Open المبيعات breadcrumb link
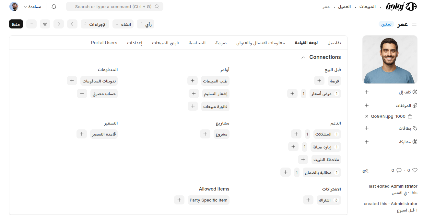 368,6
